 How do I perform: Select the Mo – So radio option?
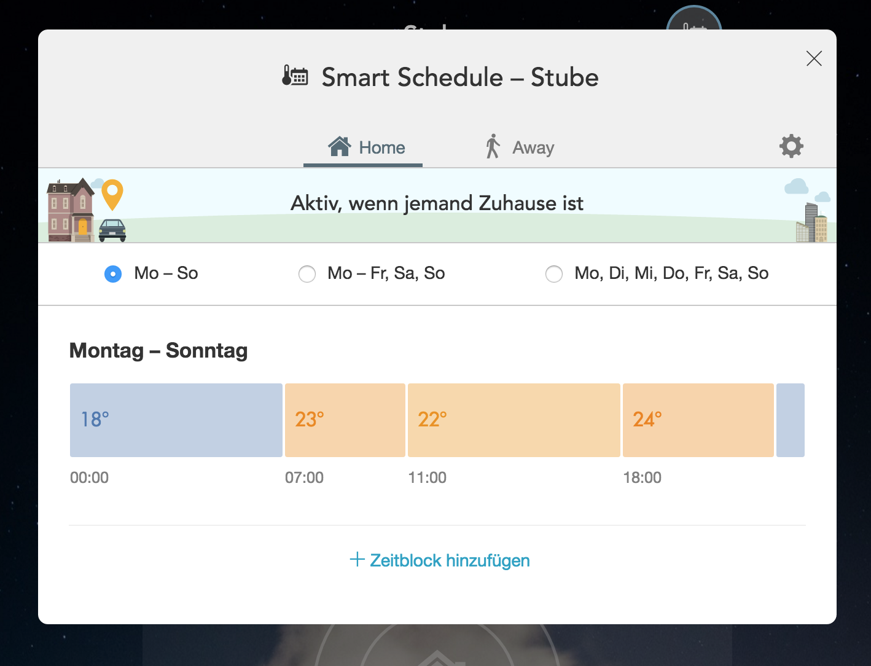pos(113,273)
